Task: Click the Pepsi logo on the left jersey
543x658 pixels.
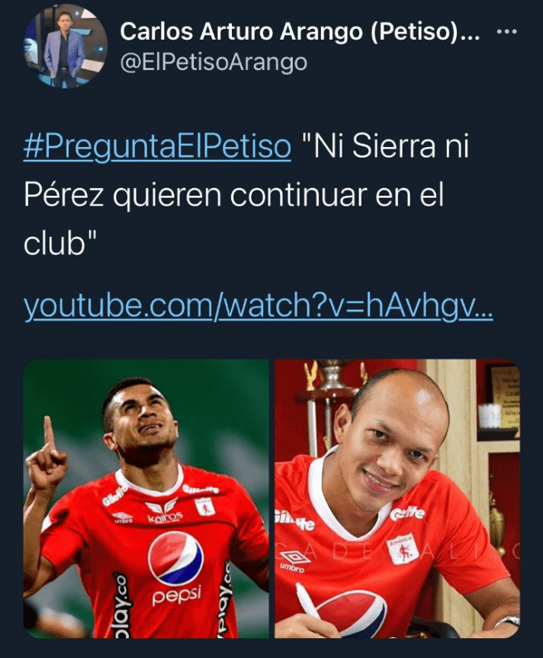Action: tap(175, 558)
